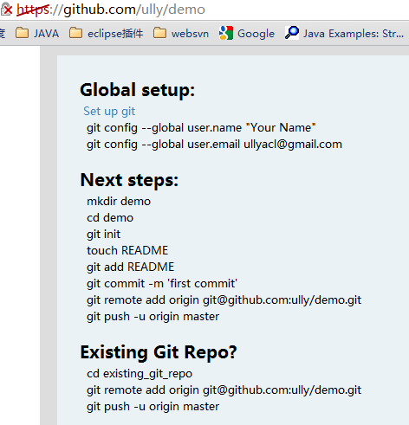Image resolution: width=409 pixels, height=425 pixels.
Task: Click git remote add origin under Existing Git Repo
Action: [x=224, y=390]
